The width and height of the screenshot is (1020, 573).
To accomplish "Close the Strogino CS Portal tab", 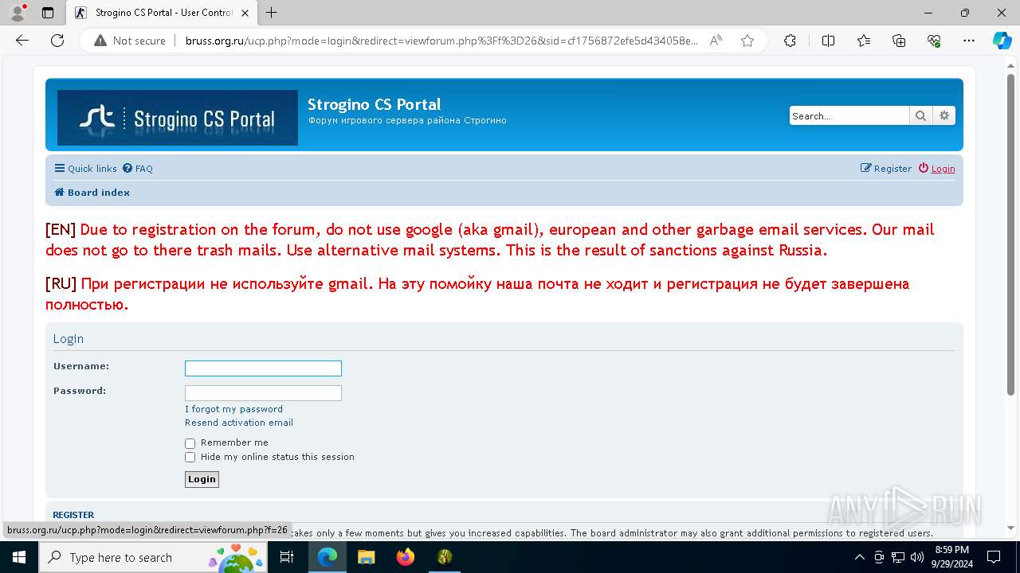I will click(245, 13).
